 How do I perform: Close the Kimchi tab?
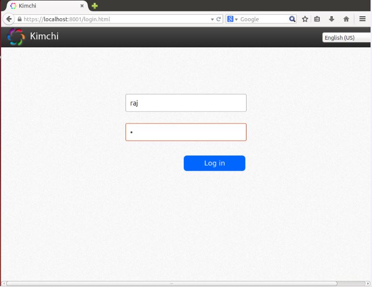coord(82,6)
